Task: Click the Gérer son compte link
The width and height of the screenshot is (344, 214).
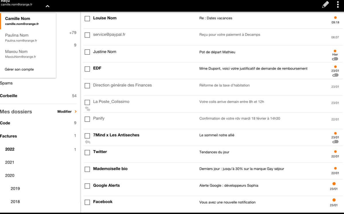Action: [x=19, y=69]
